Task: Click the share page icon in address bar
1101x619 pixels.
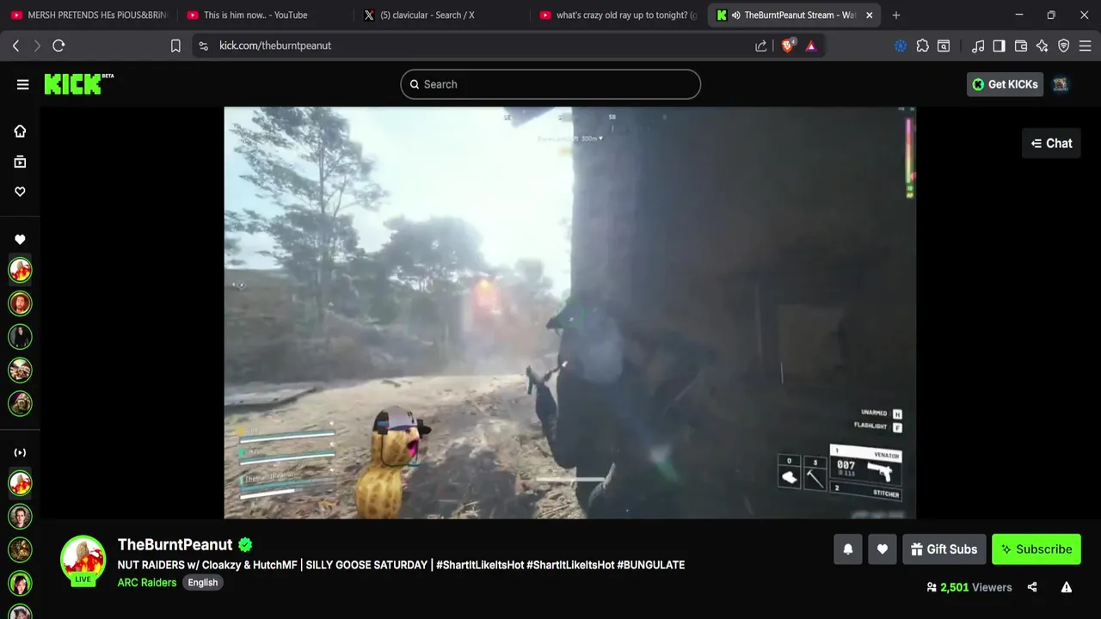Action: tap(760, 46)
